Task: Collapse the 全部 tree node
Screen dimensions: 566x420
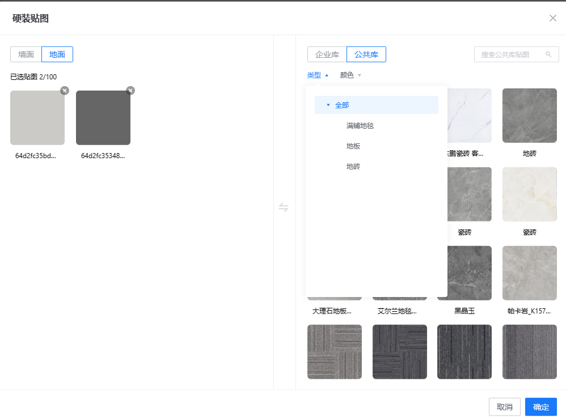Action: [328, 105]
